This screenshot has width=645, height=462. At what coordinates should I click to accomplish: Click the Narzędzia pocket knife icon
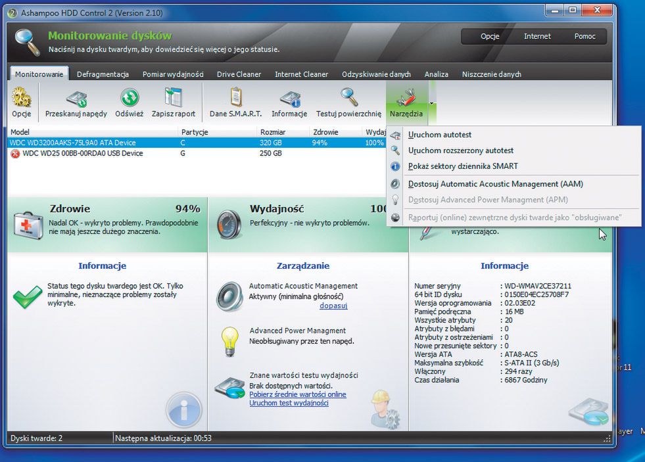pyautogui.click(x=406, y=98)
